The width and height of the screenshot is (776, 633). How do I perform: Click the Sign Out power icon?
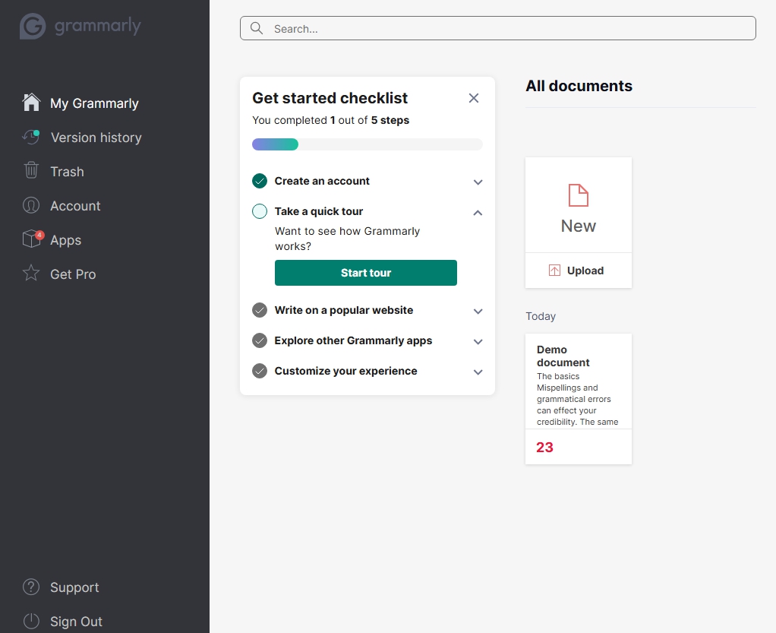31,621
